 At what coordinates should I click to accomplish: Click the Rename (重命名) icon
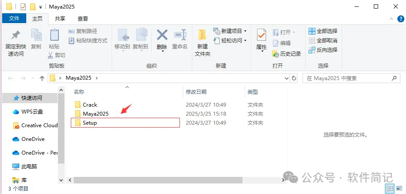(x=180, y=35)
